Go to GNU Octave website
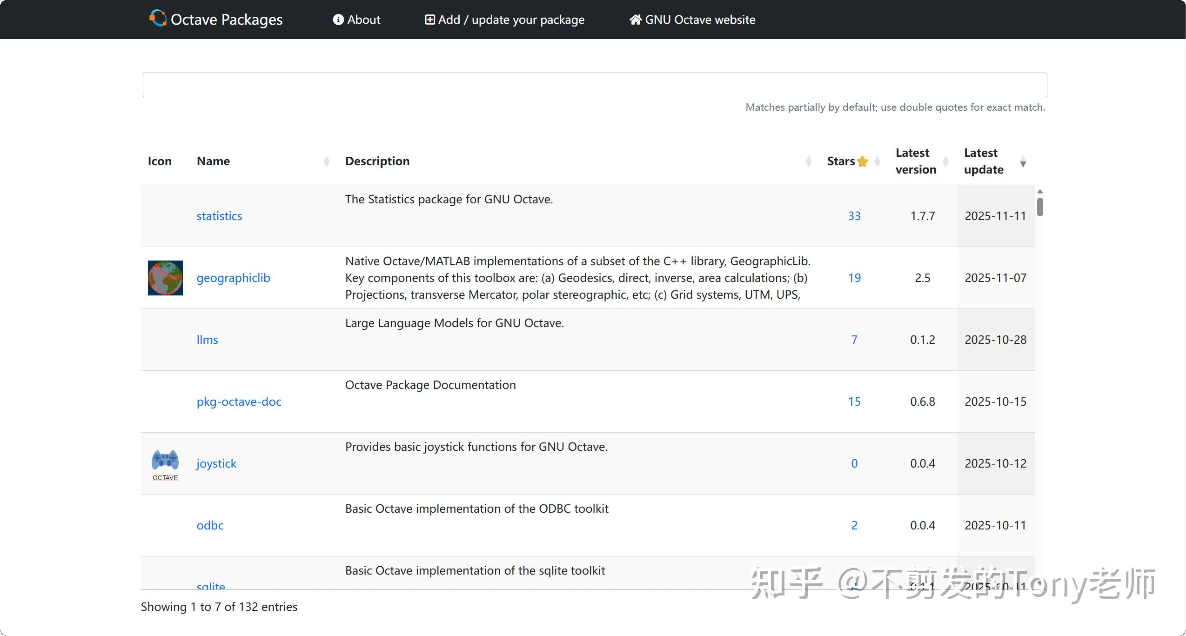 [x=692, y=20]
